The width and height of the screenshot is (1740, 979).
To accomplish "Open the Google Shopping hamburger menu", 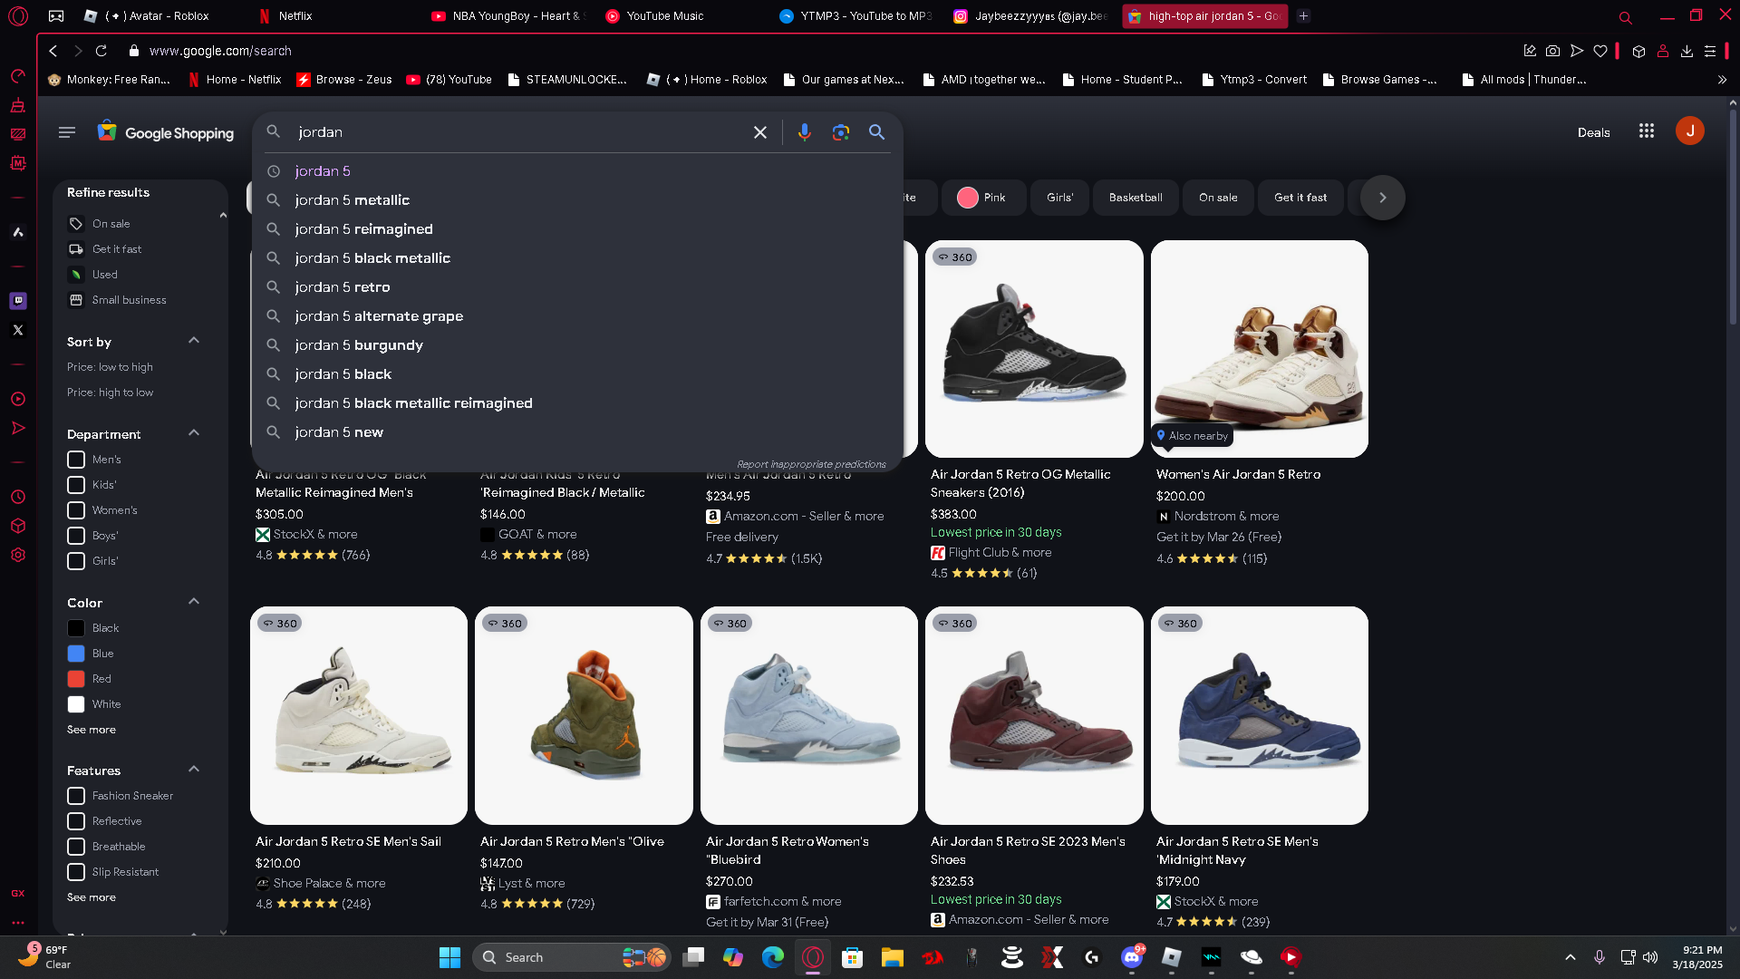I will point(67,132).
